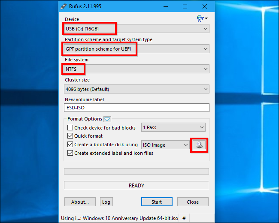The image size is (279, 223).
Task: Click the Rufus USB icon in title bar
Action: point(65,6)
